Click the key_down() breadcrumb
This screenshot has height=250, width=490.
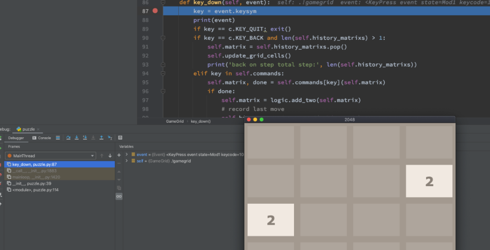tap(201, 121)
